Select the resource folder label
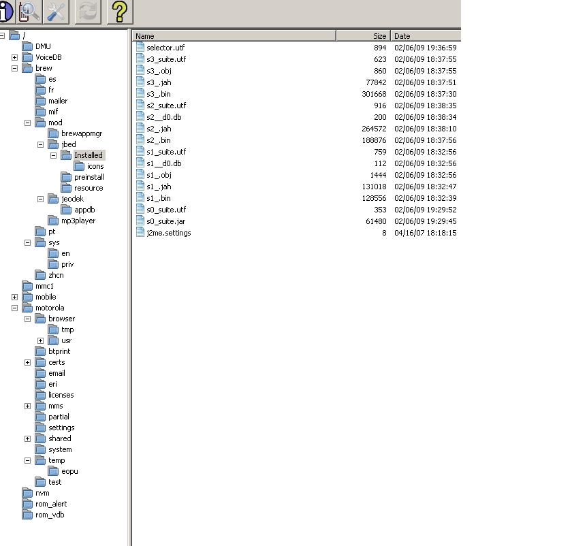This screenshot has width=572, height=546. 89,188
